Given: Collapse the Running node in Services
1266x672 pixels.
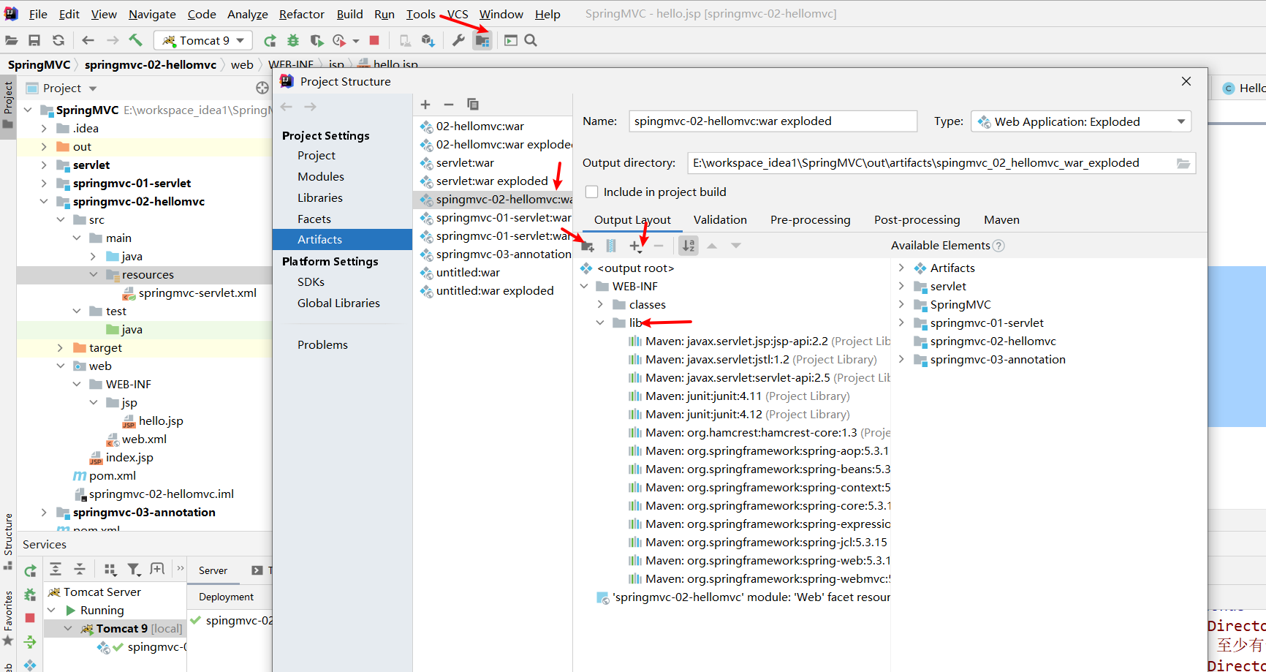Looking at the screenshot, I should click(51, 610).
